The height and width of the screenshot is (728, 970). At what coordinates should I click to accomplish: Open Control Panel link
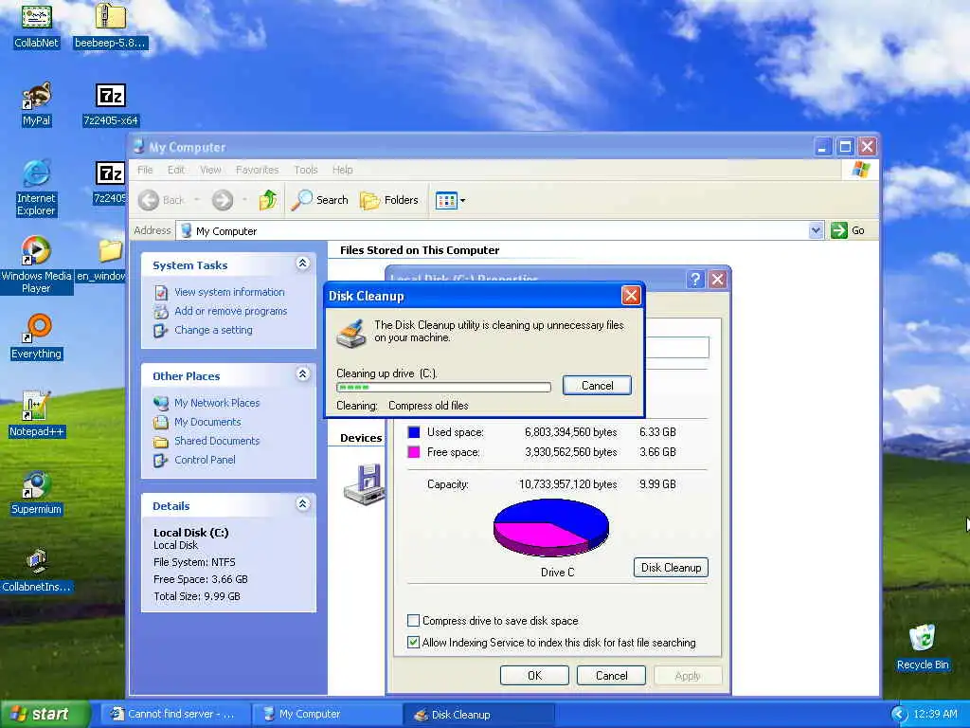[205, 460]
